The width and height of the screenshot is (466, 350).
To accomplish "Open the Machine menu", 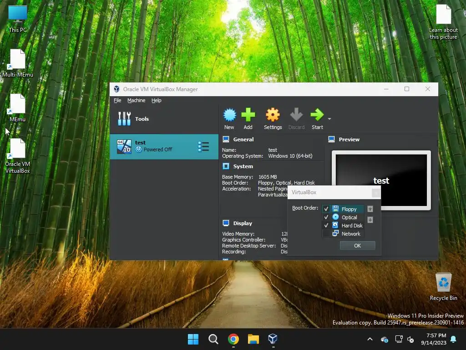I will (x=137, y=100).
